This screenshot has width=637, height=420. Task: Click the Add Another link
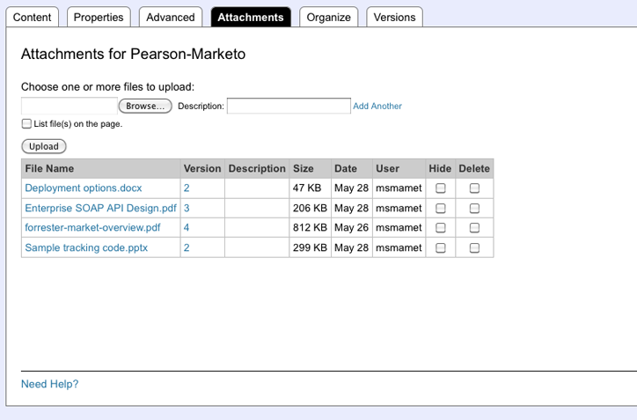pos(377,107)
